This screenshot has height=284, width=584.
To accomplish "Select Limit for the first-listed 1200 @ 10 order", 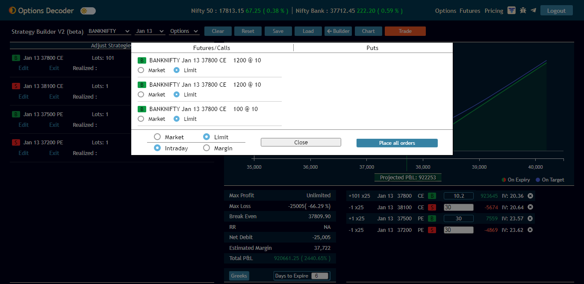I will 177,70.
